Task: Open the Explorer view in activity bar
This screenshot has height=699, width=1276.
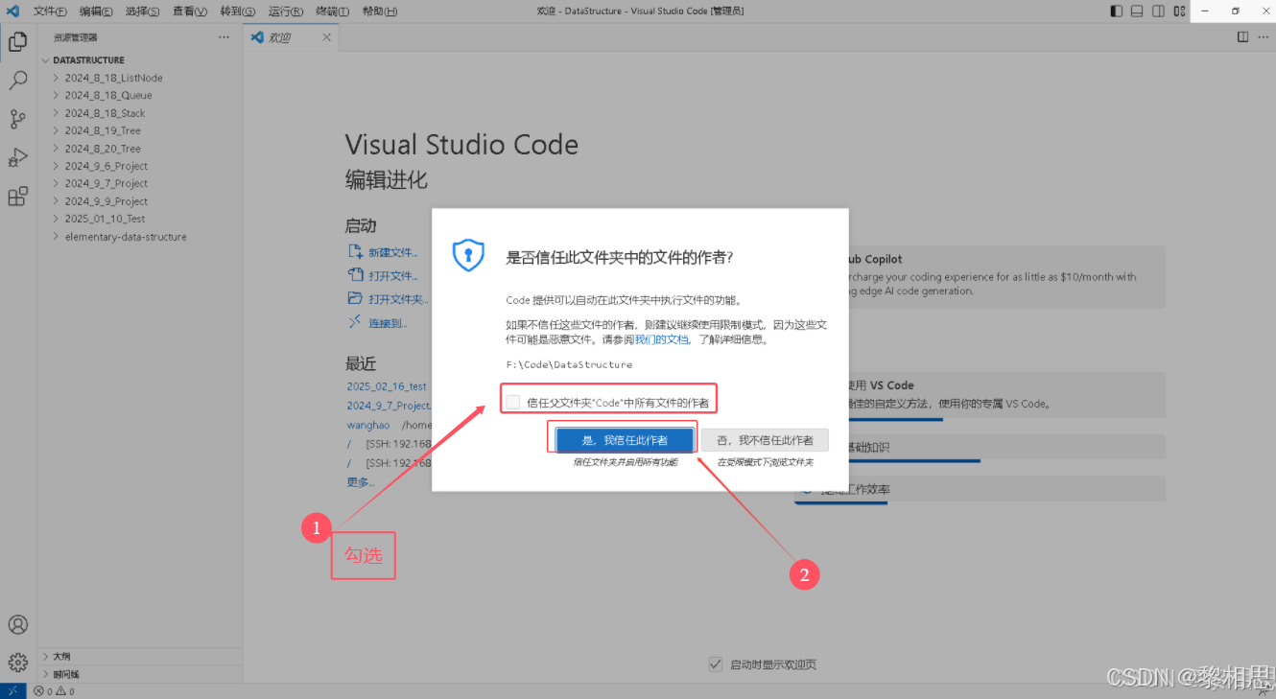Action: point(17,42)
